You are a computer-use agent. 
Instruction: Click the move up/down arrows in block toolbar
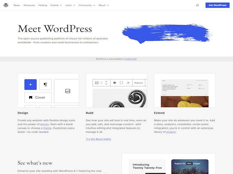[106, 83]
